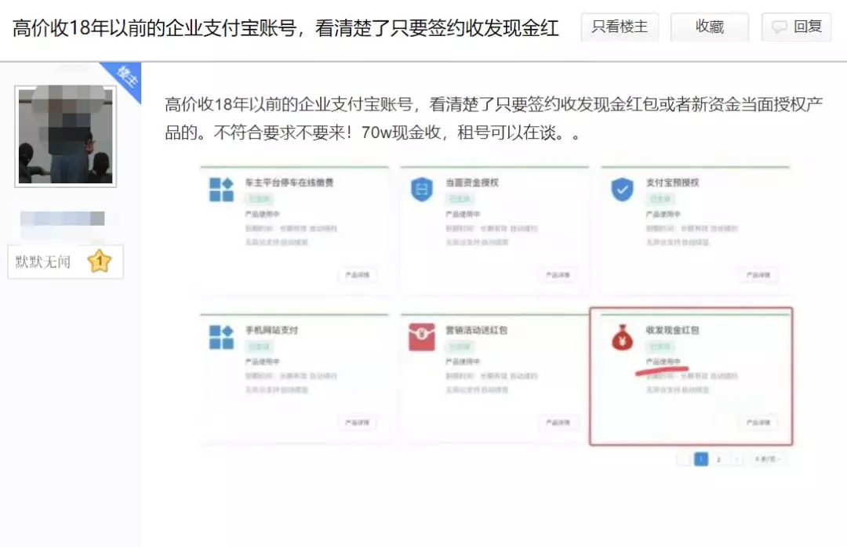Click the 手机网站支付 grid icon
Viewport: 847px width, 547px height.
click(x=221, y=337)
